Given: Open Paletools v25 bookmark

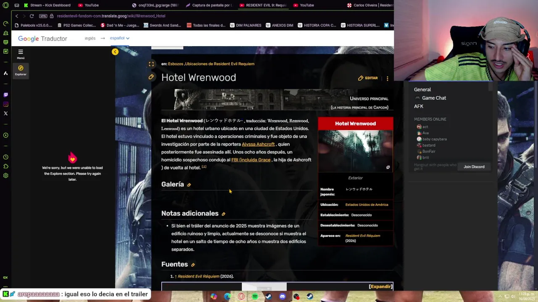Looking at the screenshot, I should pyautogui.click(x=33, y=25).
